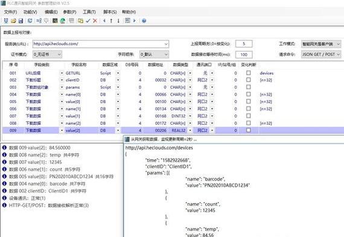Click info icon beside 007 value[1] log

click(4, 162)
